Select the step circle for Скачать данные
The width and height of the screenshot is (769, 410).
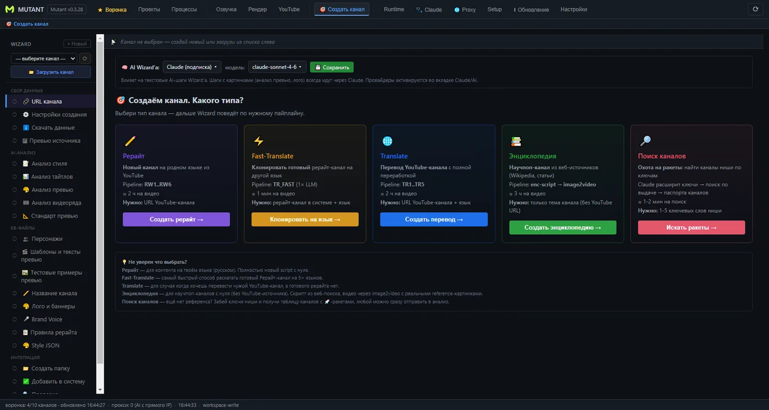pyautogui.click(x=15, y=128)
